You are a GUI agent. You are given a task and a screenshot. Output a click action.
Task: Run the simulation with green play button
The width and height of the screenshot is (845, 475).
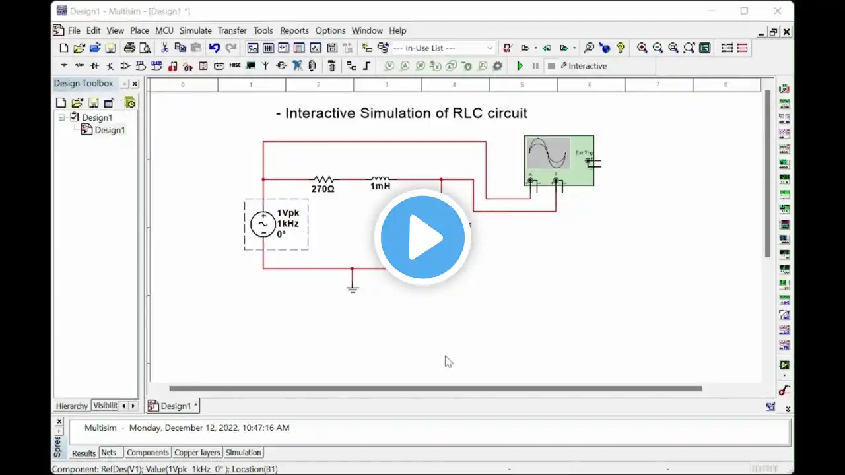click(520, 66)
